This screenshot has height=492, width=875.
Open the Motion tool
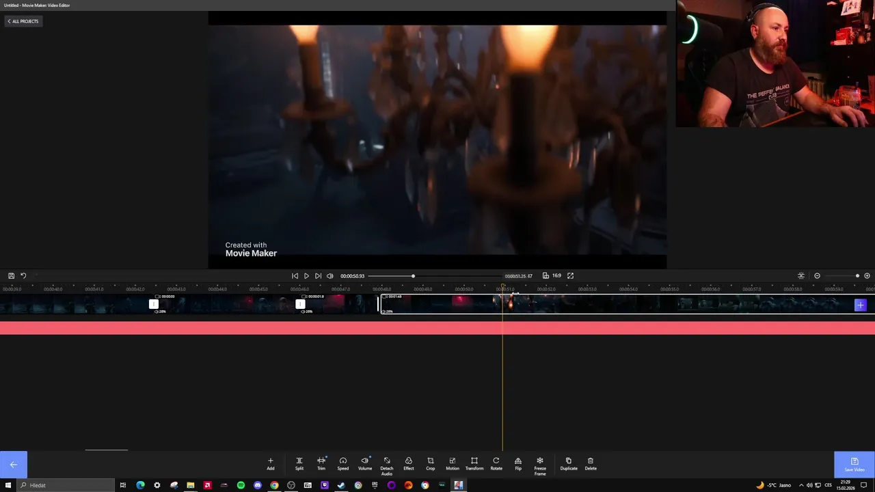tap(452, 463)
